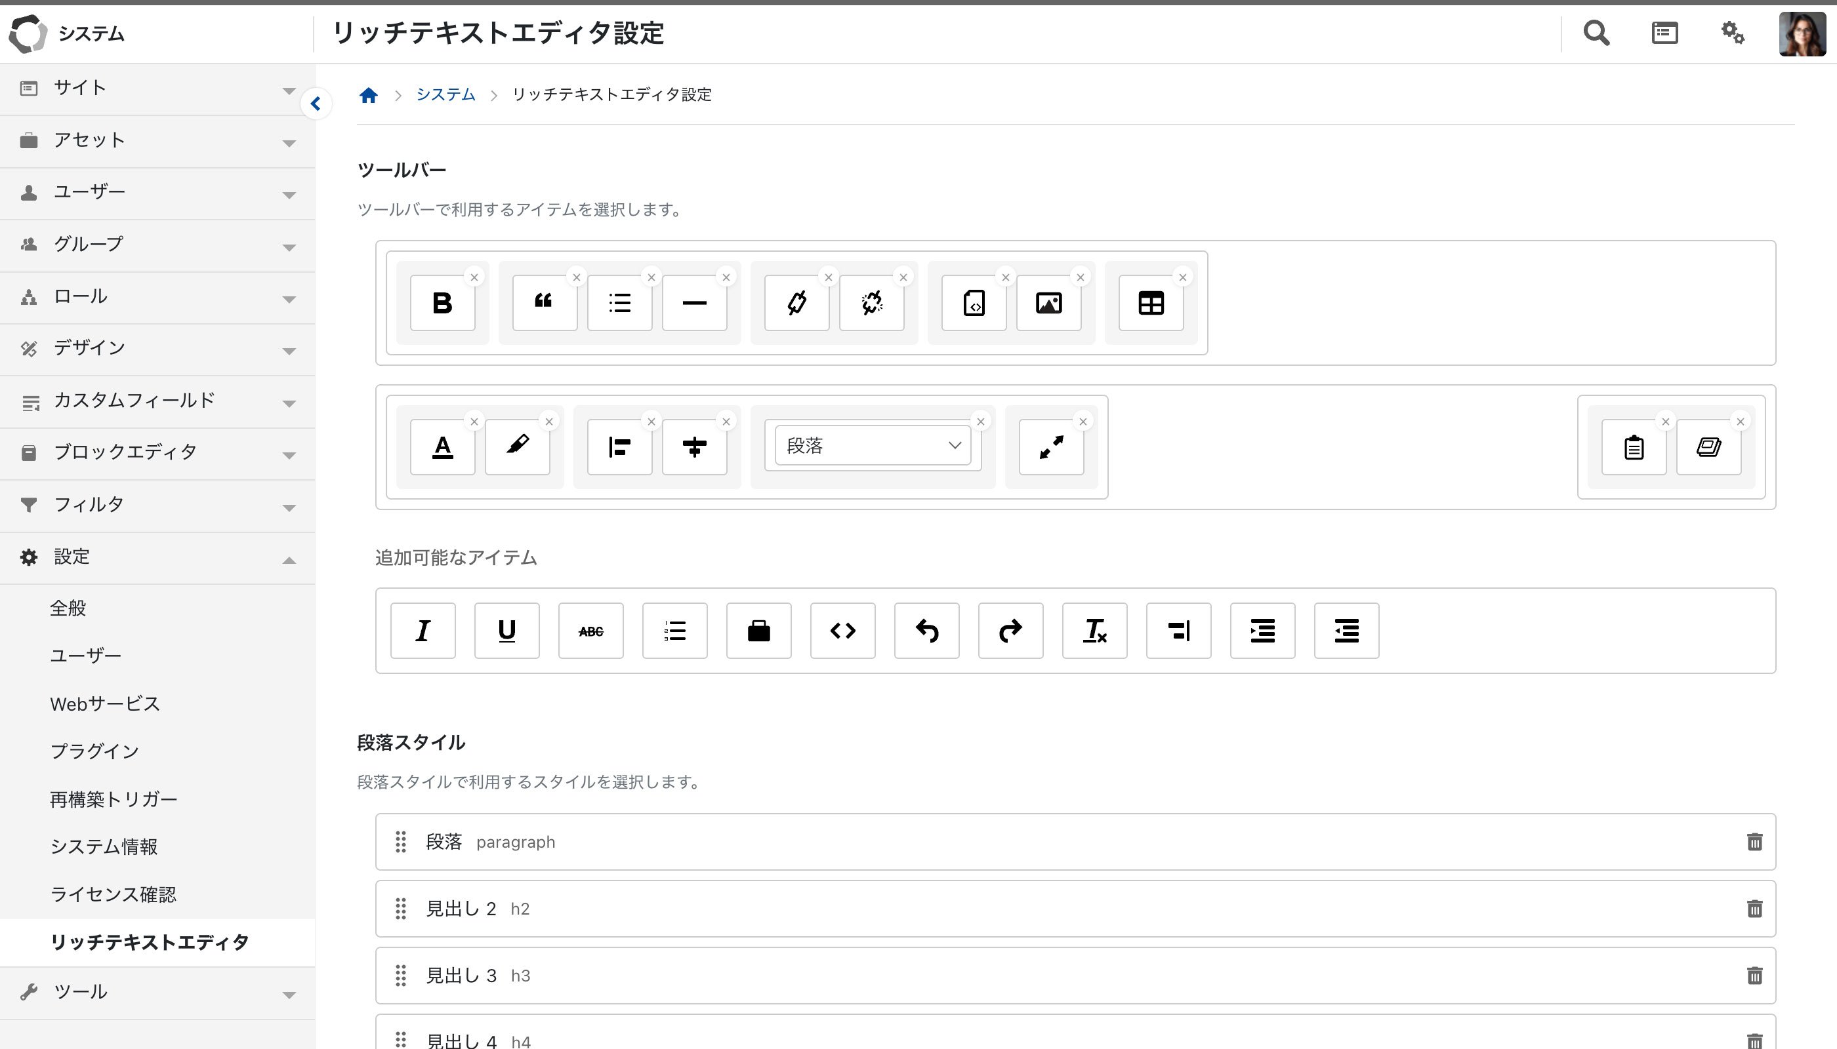
Task: Select the Bold toolbar icon
Action: click(442, 303)
